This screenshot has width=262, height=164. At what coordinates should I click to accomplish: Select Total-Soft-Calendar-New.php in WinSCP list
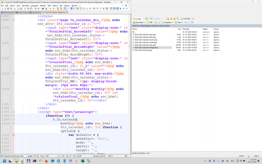(x=145, y=45)
